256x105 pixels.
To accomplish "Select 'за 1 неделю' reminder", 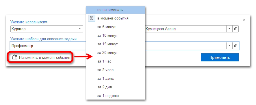I will (x=115, y=96).
